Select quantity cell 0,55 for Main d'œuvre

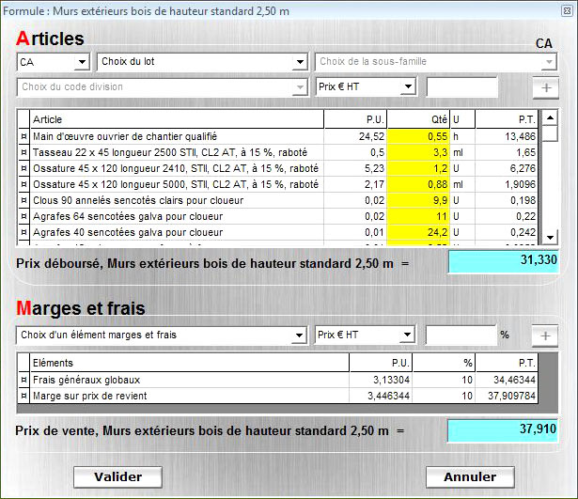(x=418, y=136)
